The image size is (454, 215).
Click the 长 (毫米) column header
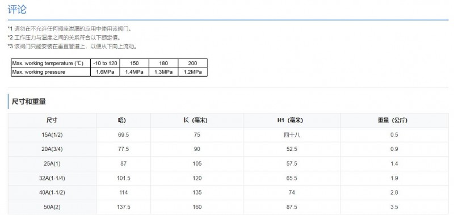tap(197, 120)
